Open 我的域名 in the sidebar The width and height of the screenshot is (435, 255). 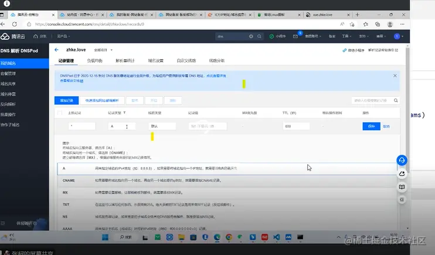pos(25,63)
